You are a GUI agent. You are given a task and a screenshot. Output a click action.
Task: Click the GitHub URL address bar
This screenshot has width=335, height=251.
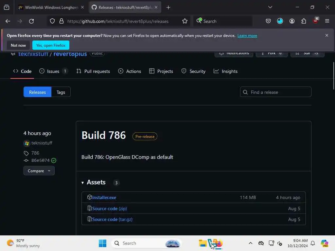(x=118, y=21)
